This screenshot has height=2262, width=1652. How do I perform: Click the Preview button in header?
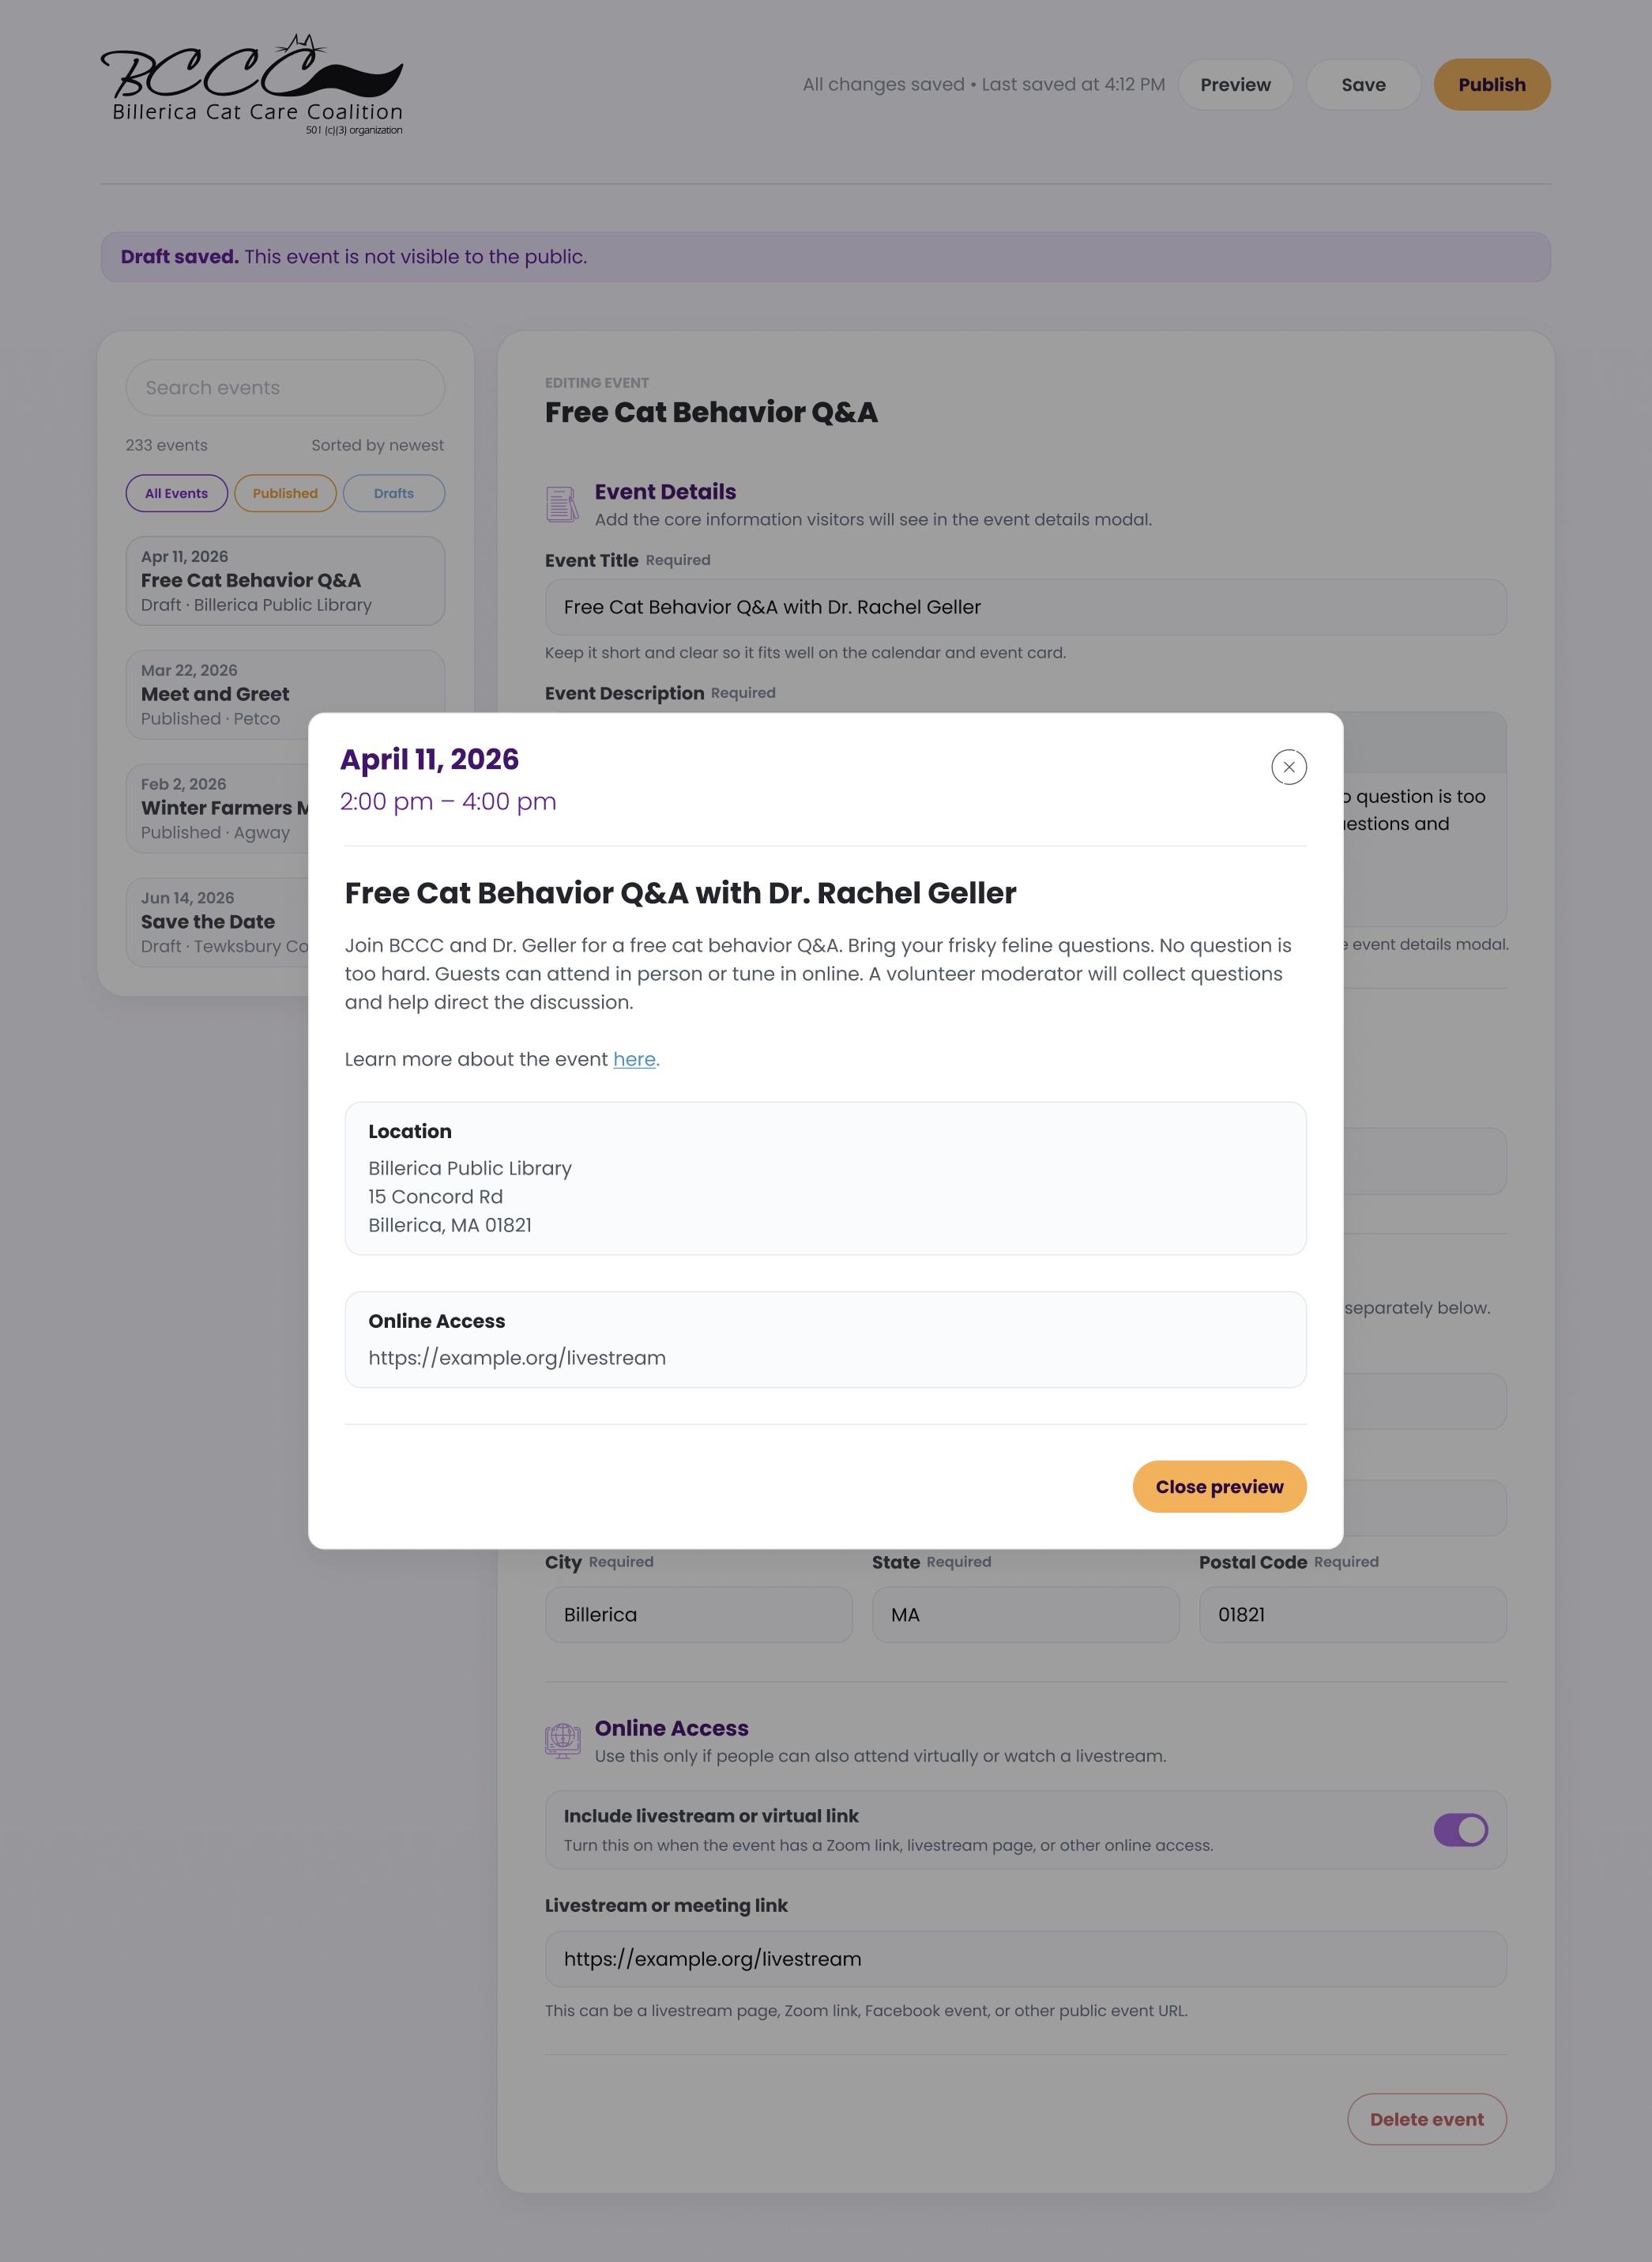[1235, 85]
